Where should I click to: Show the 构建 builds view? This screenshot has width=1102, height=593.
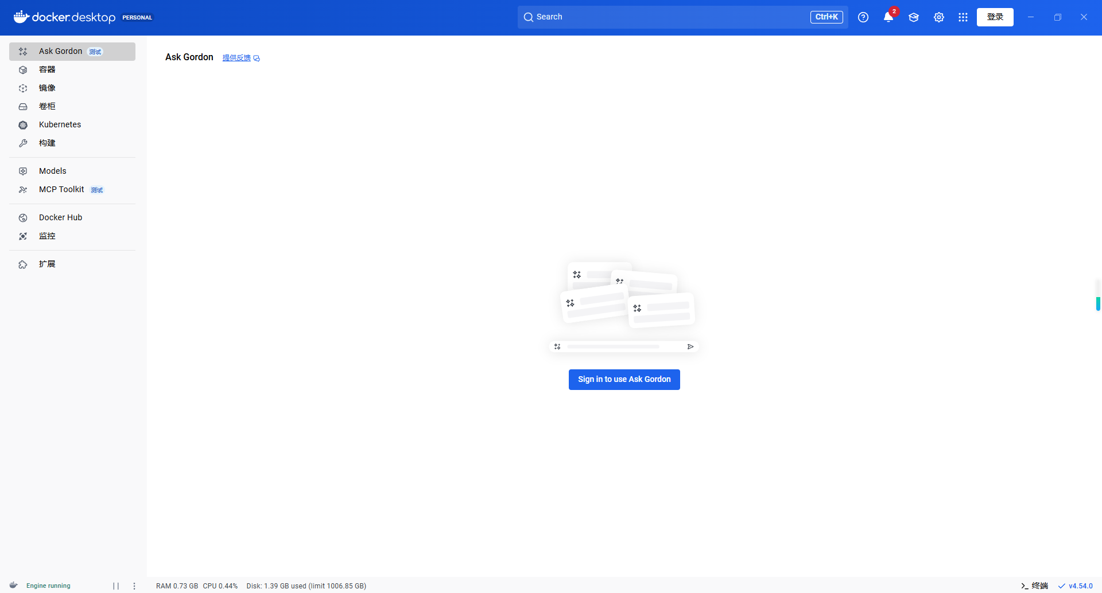(72, 143)
